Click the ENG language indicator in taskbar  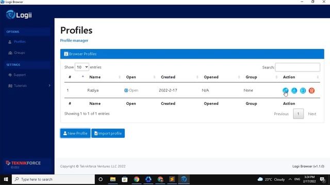[297, 179]
